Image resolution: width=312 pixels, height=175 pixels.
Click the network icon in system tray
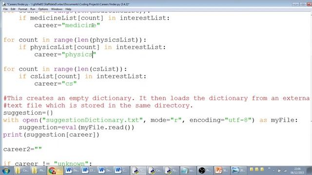(x=285, y=171)
